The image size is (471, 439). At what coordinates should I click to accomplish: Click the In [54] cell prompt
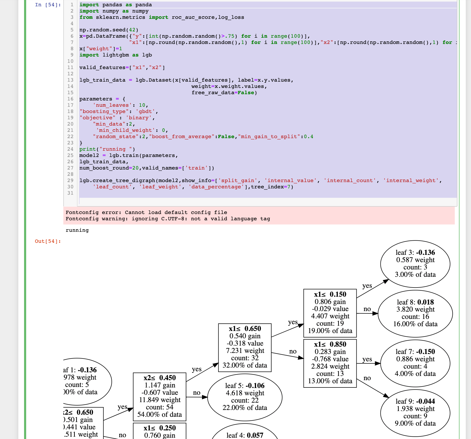[x=48, y=5]
